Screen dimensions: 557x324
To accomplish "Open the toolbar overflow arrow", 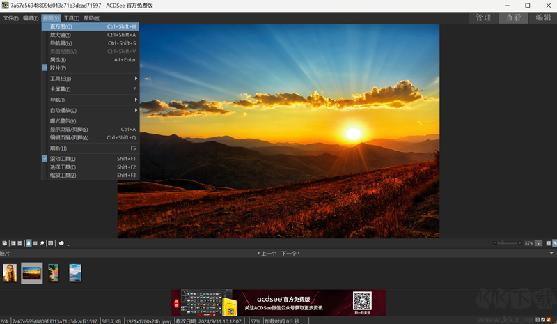I will point(68,245).
